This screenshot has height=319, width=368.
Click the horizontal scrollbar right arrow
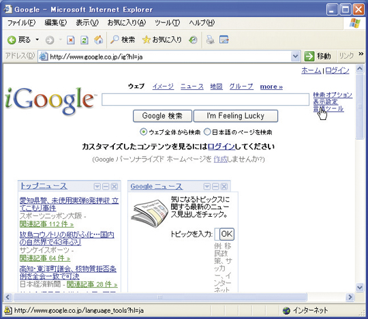(x=350, y=297)
